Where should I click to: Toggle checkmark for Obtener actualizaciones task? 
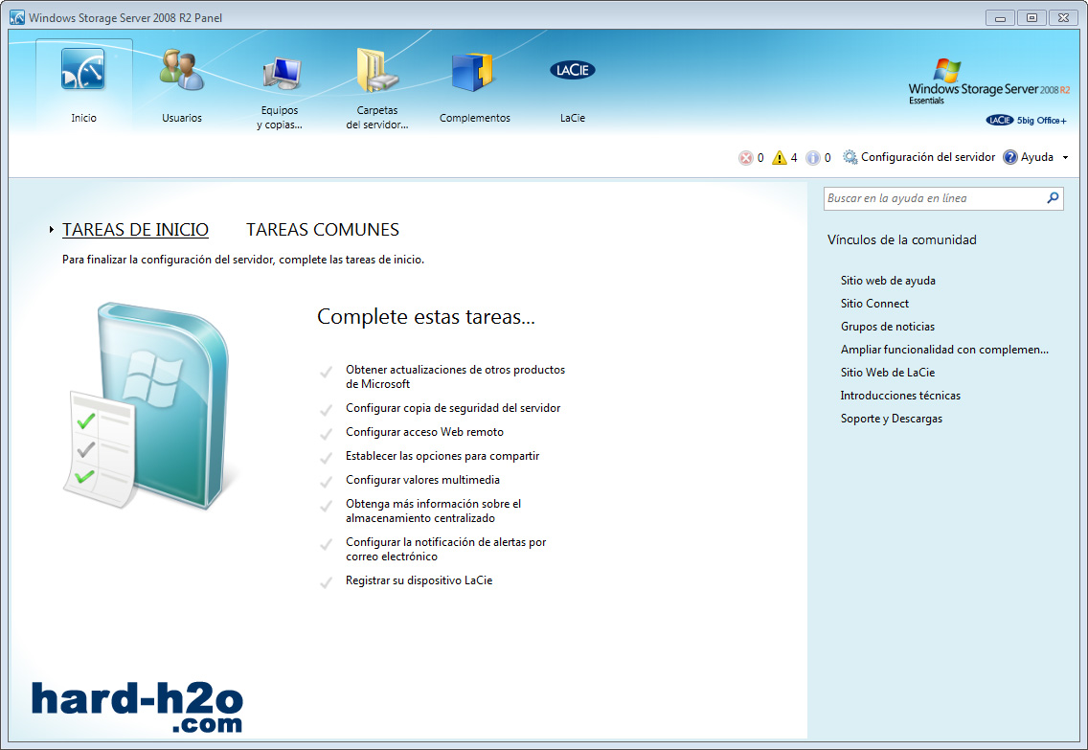point(327,372)
